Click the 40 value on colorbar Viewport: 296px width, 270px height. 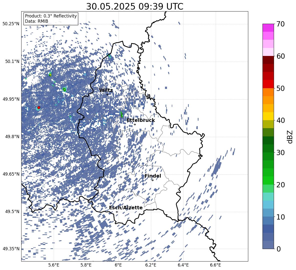point(280,120)
